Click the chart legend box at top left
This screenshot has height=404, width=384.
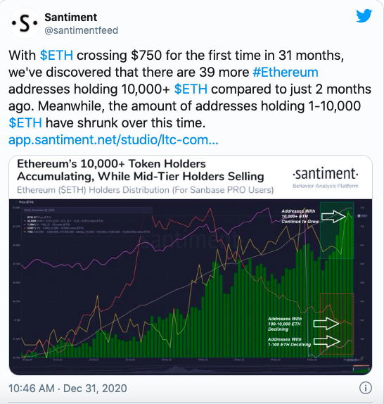click(x=87, y=221)
